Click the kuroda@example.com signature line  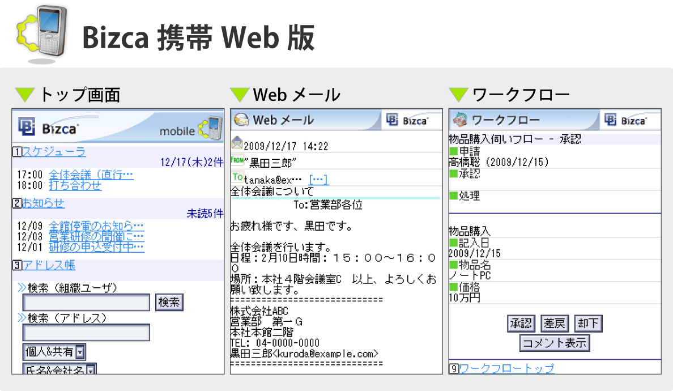click(304, 354)
